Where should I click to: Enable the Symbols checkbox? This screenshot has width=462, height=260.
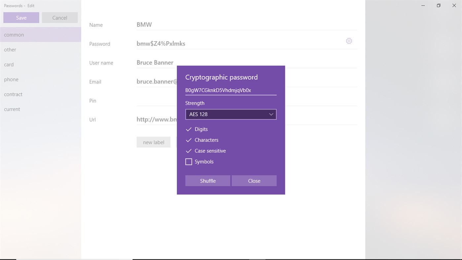(x=189, y=162)
